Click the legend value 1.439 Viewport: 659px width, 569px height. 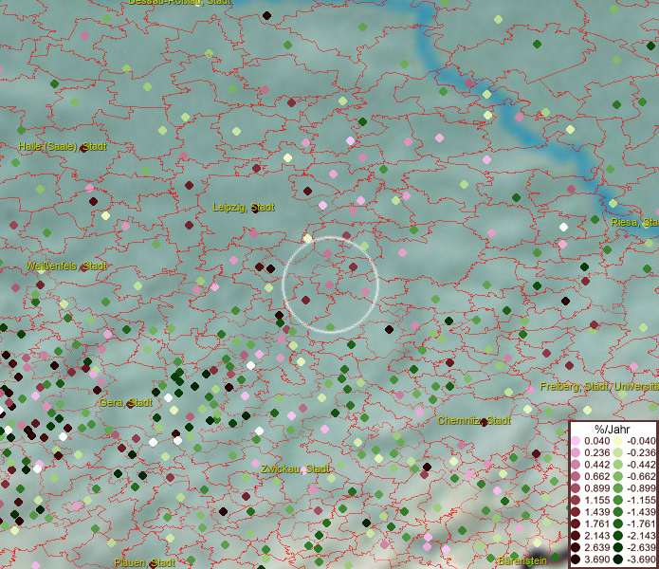click(x=596, y=512)
